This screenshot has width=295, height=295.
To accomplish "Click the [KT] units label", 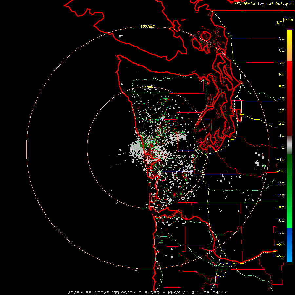I will tap(280, 23).
